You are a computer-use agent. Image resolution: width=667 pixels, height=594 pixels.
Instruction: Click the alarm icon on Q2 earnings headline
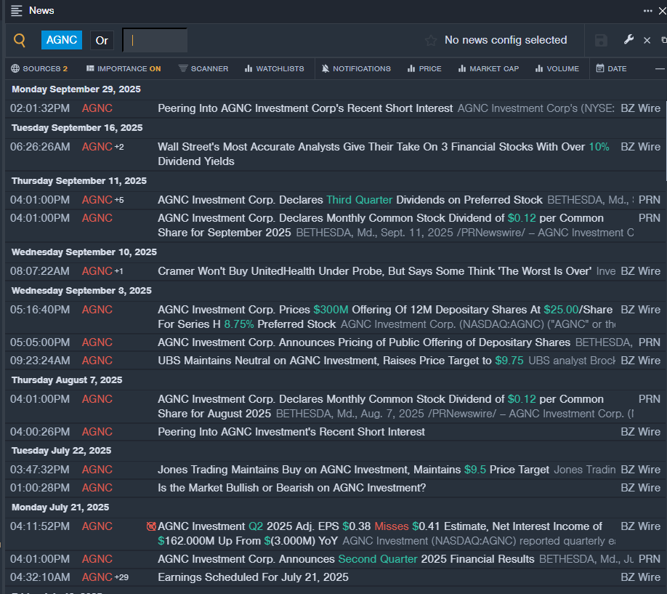click(151, 526)
